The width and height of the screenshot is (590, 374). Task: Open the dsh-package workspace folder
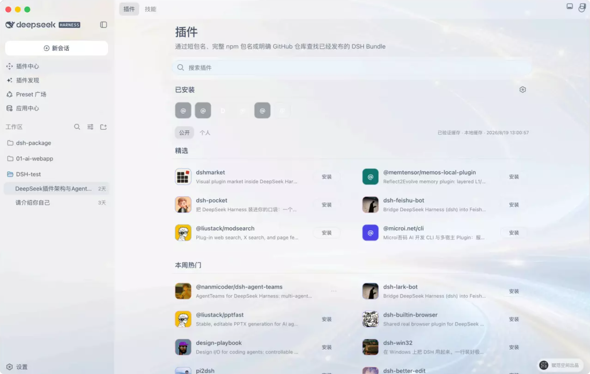coord(57,143)
